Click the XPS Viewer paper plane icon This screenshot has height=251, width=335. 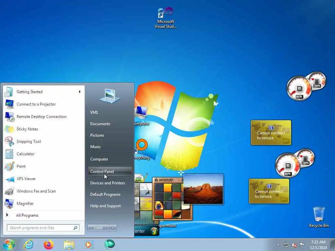click(9, 179)
